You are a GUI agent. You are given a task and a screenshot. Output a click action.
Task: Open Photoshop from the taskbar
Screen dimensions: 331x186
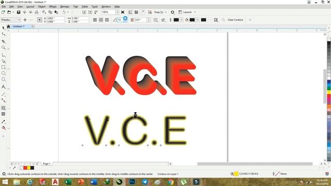132,182
